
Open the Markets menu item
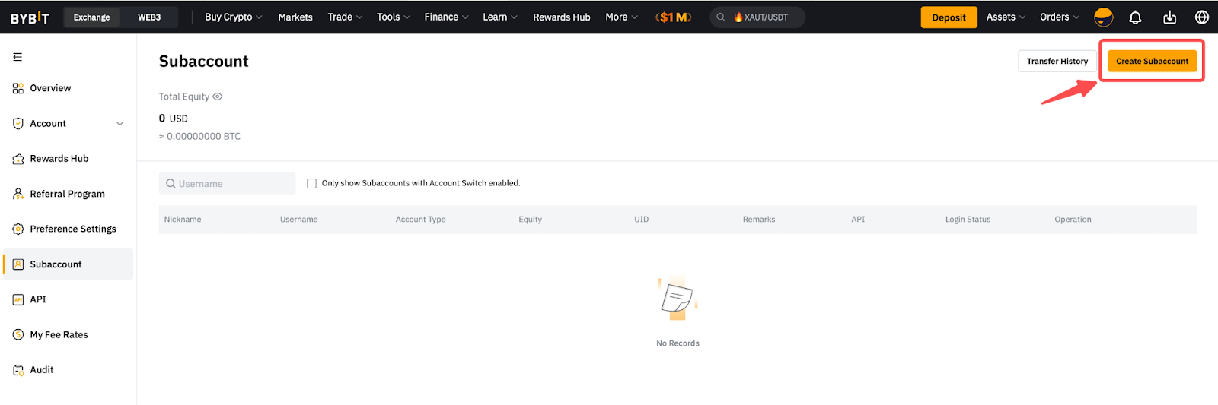(295, 17)
